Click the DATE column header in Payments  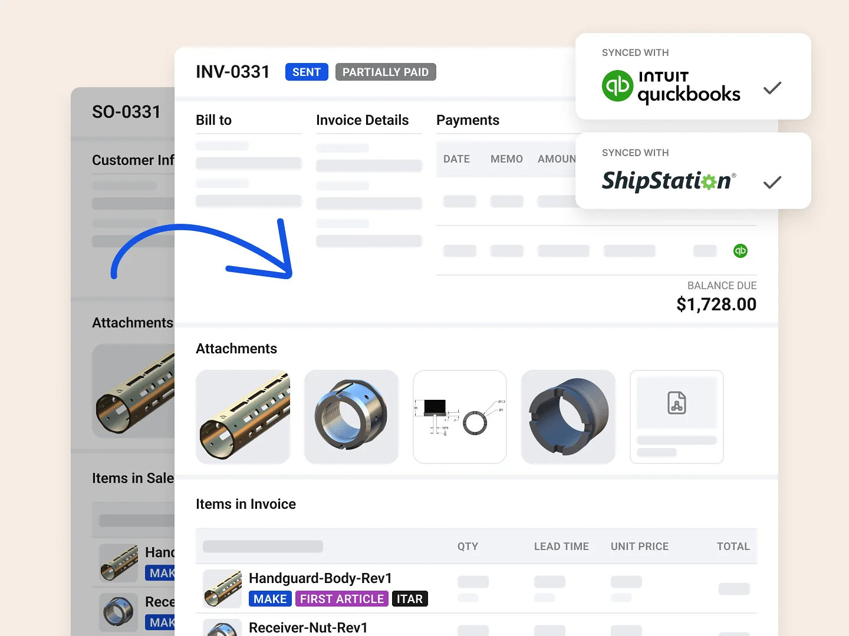tap(456, 159)
